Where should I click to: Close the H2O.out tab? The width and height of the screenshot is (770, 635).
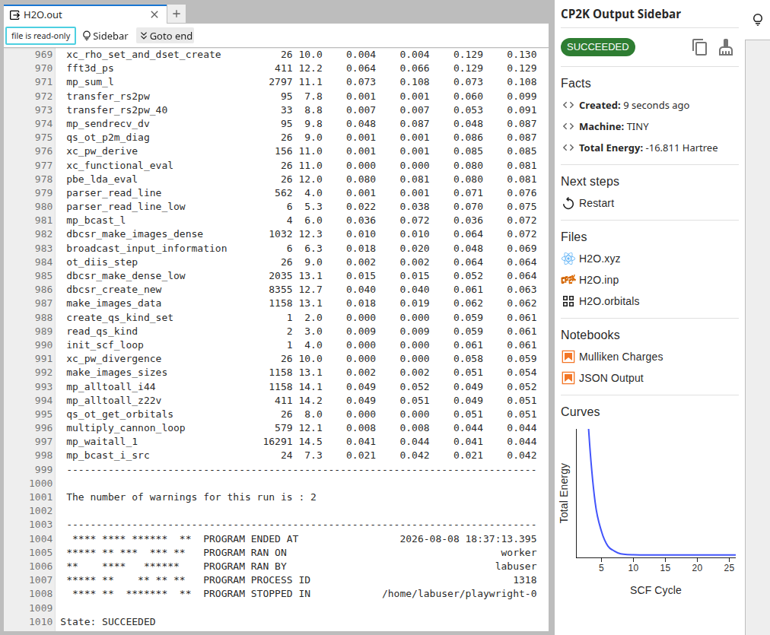coord(154,14)
